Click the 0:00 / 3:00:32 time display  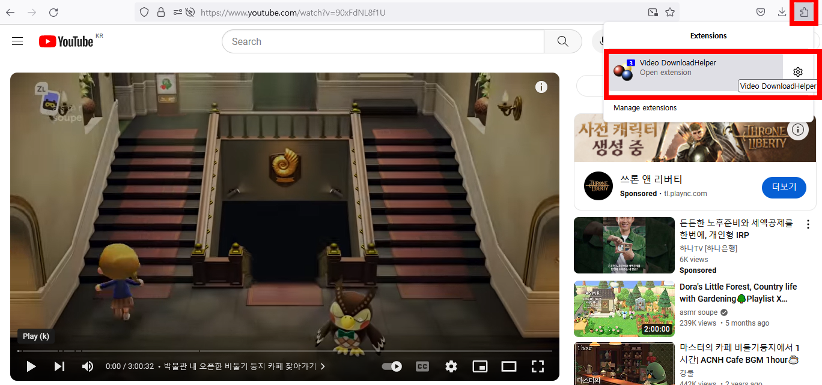130,366
